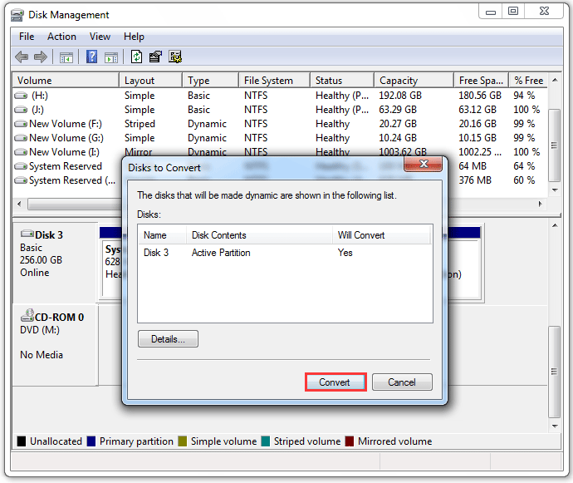This screenshot has height=483, width=573.
Task: Open the View menu
Action: (100, 37)
